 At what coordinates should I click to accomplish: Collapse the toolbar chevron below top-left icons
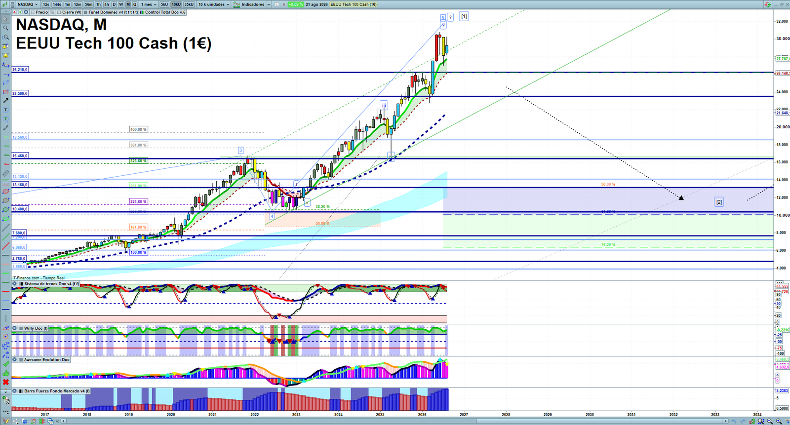click(x=5, y=11)
